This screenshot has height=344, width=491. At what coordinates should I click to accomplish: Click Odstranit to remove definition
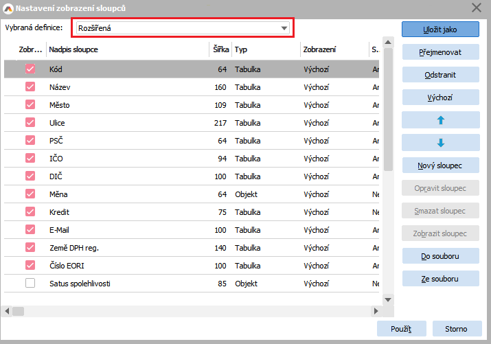coord(440,75)
